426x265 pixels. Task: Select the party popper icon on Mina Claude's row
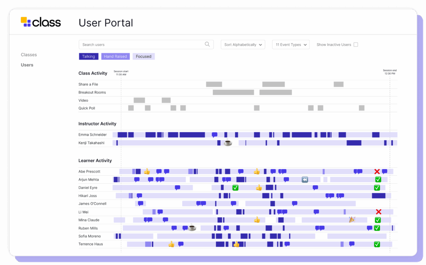[352, 220]
